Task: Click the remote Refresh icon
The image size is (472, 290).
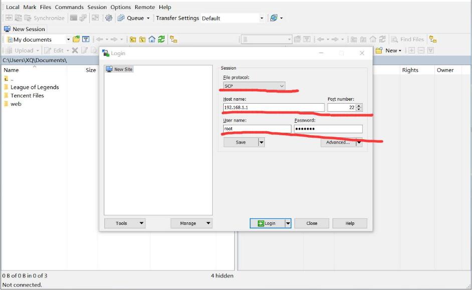Action: (x=382, y=40)
